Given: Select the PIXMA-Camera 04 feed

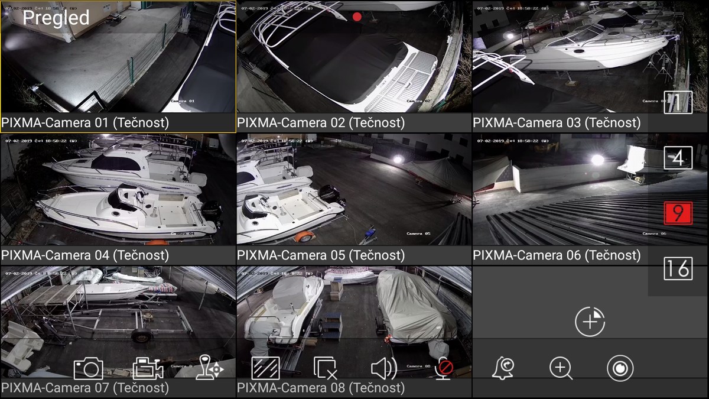Looking at the screenshot, I should pos(118,189).
